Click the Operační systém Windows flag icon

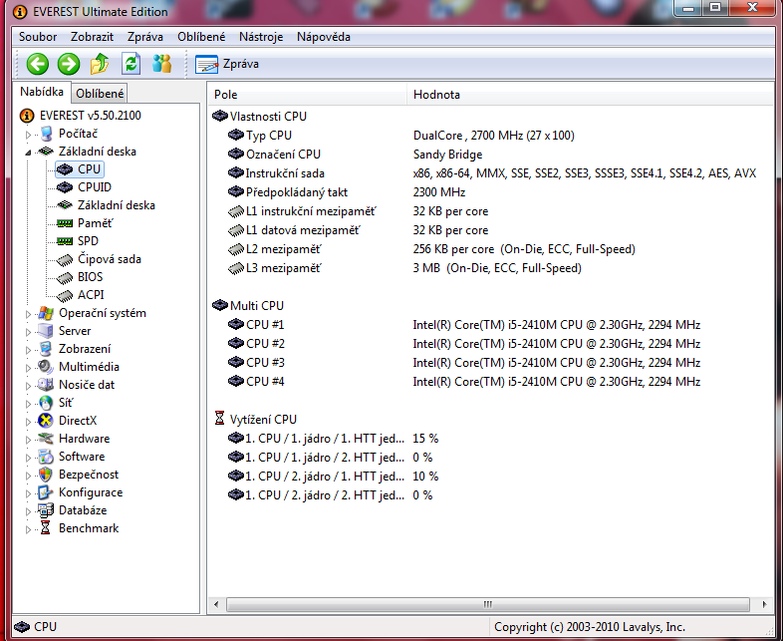[46, 313]
